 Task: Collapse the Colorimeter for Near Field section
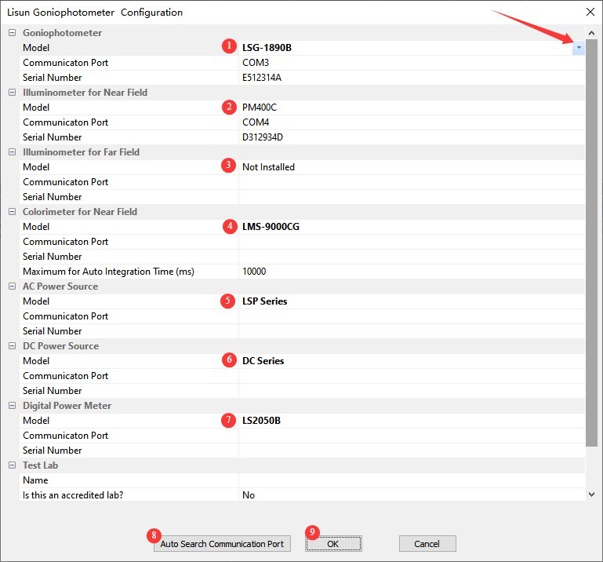point(13,212)
